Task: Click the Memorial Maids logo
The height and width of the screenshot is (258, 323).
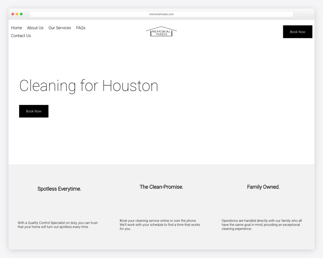Action: [161, 31]
